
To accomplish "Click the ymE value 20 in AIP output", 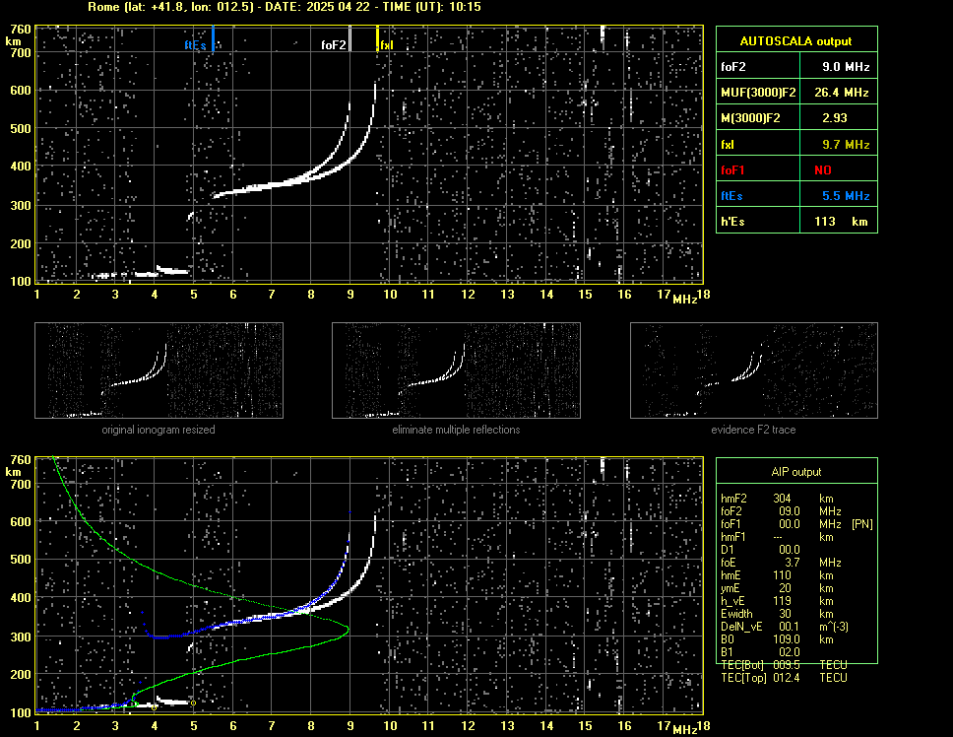I will point(785,588).
